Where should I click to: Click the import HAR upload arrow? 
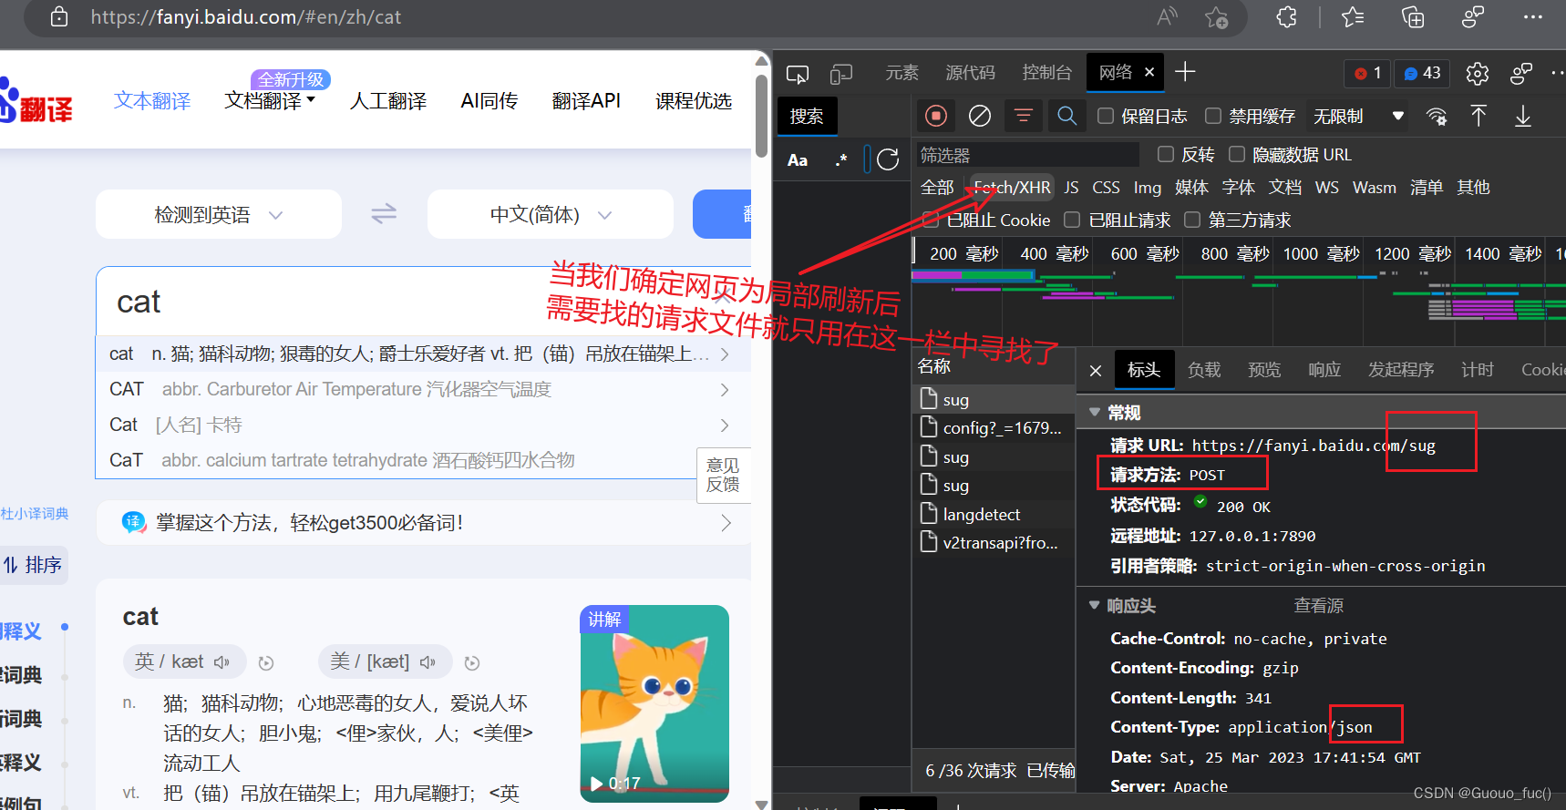pos(1478,116)
